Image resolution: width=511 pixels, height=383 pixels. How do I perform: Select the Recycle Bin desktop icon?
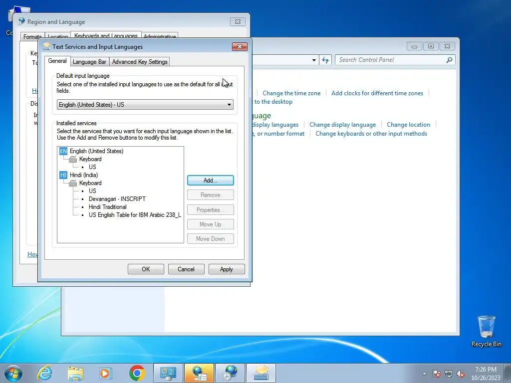click(486, 331)
